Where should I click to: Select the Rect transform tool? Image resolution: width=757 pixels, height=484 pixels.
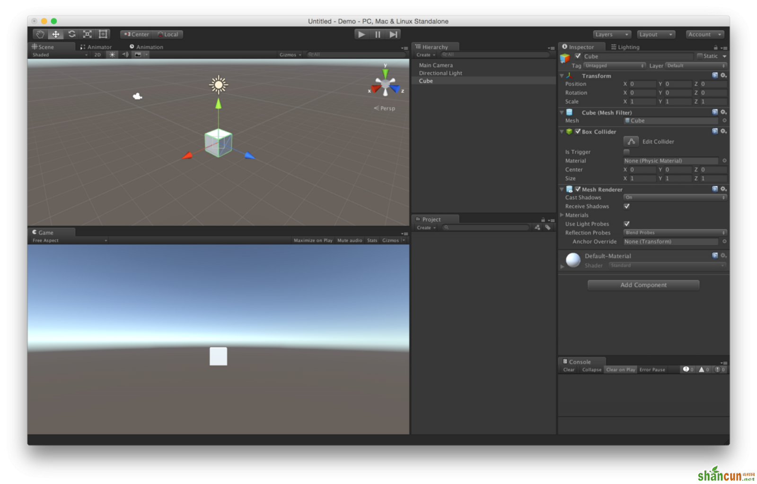[x=103, y=34]
